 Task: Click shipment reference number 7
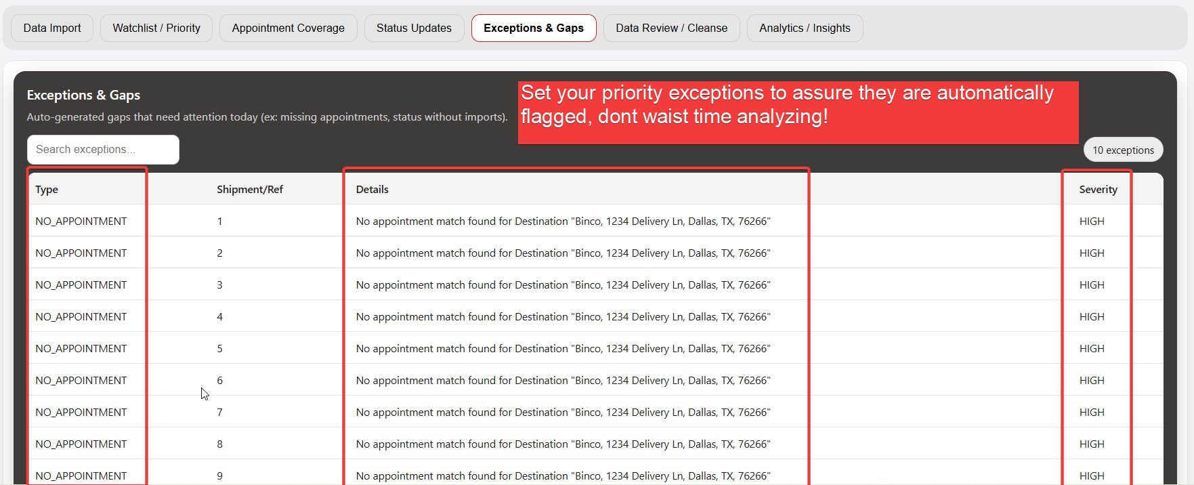pos(219,412)
